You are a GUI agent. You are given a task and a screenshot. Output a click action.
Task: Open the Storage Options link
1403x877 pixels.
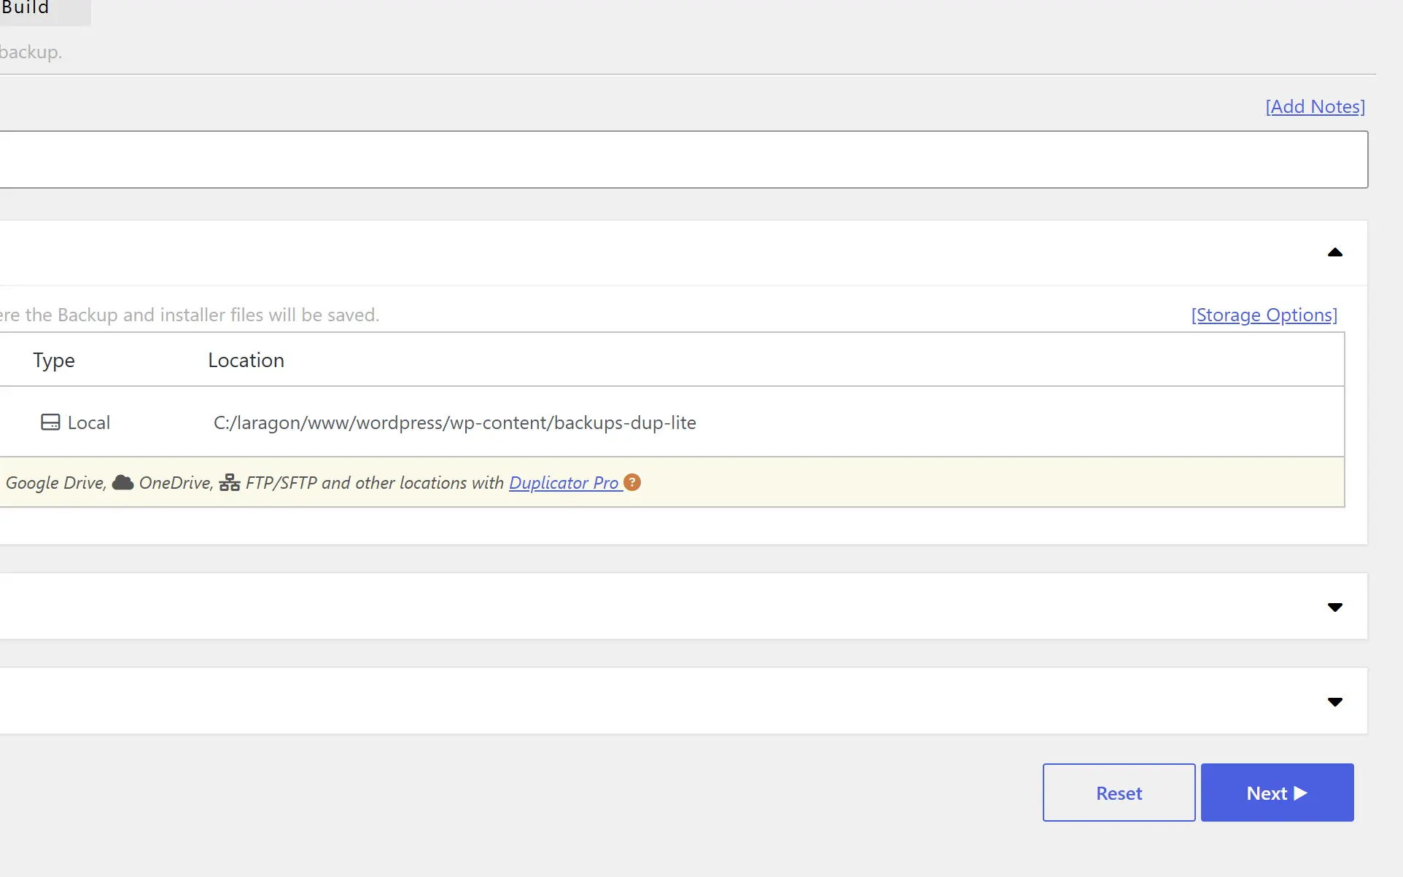pyautogui.click(x=1264, y=315)
